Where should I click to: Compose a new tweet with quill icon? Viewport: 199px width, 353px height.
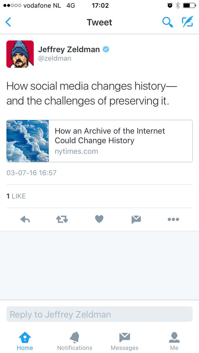click(x=187, y=22)
